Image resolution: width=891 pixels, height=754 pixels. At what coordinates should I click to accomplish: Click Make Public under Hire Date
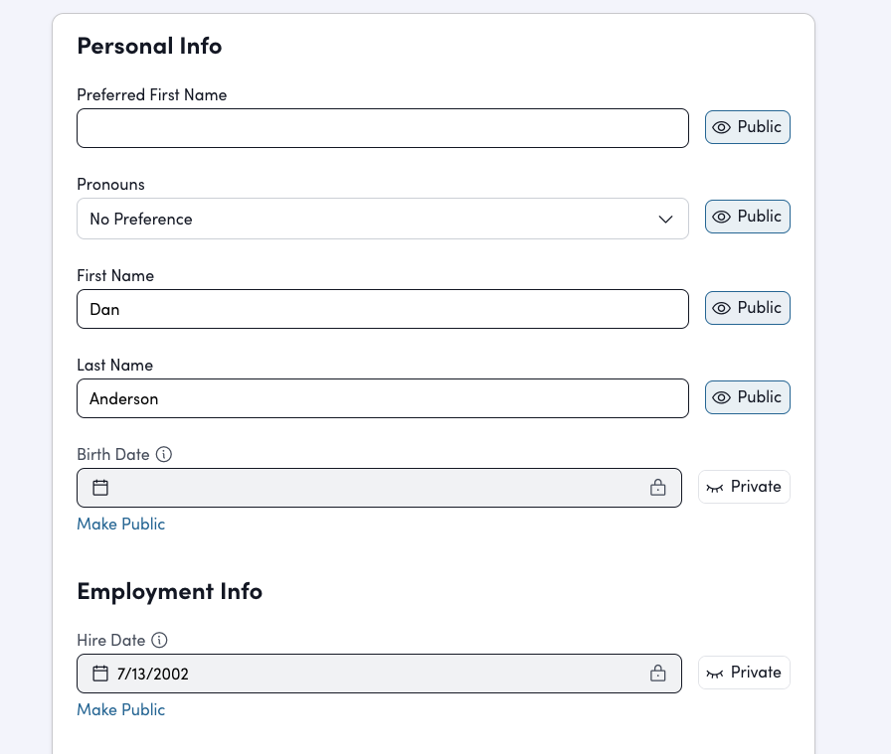point(121,709)
